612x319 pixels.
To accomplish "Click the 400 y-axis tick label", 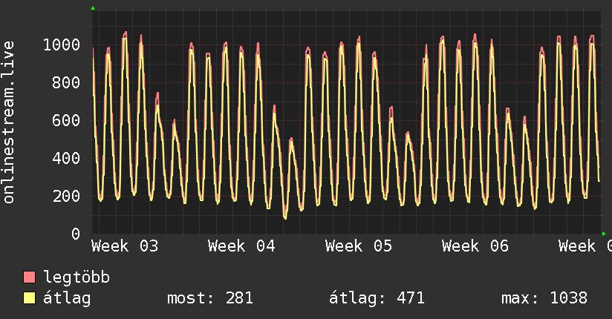I will point(66,159).
